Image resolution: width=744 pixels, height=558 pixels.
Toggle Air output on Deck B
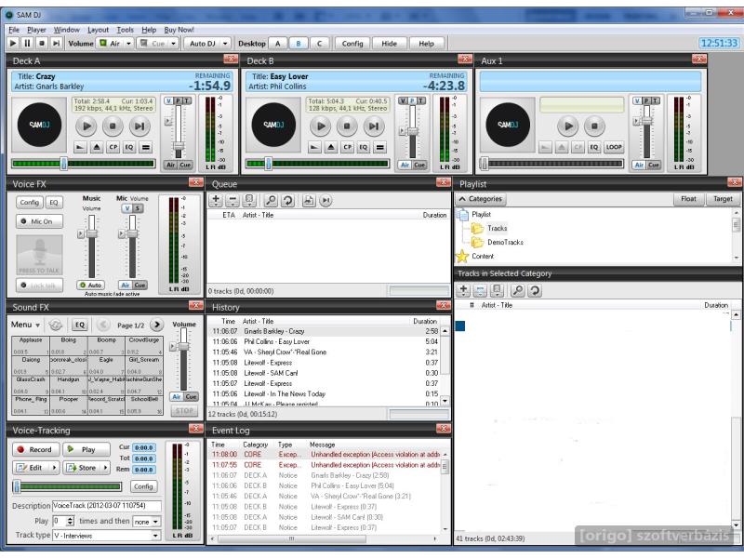pyautogui.click(x=405, y=165)
